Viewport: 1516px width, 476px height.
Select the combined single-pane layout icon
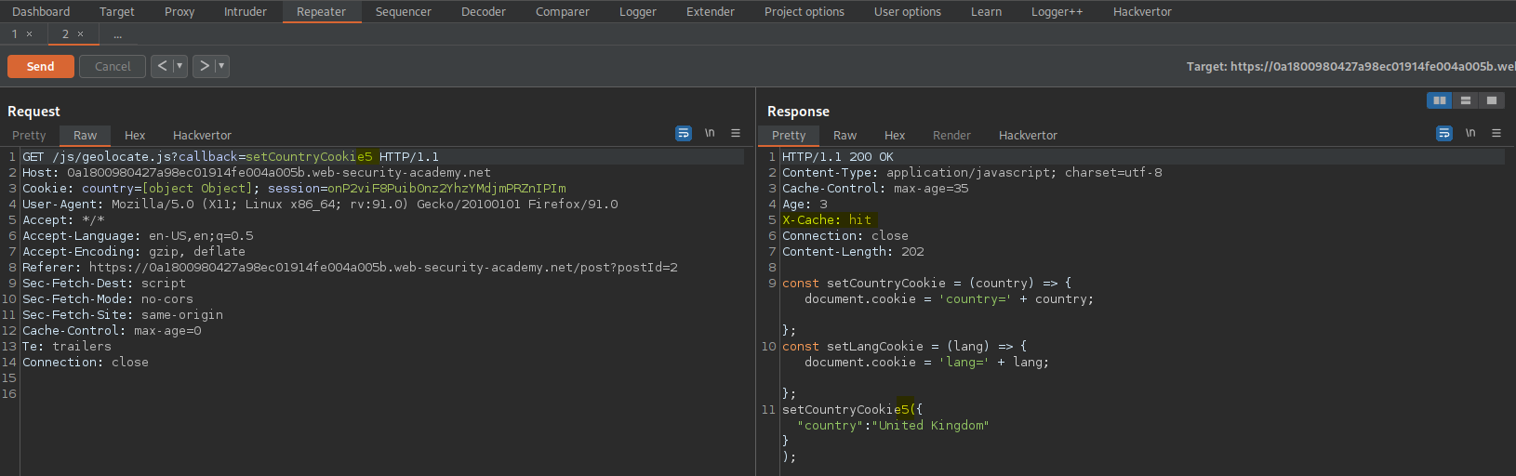[1492, 100]
